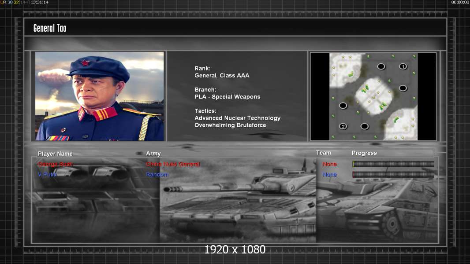470x264 pixels.
Task: Click start position marker 2 on the minimap
Action: [x=343, y=126]
